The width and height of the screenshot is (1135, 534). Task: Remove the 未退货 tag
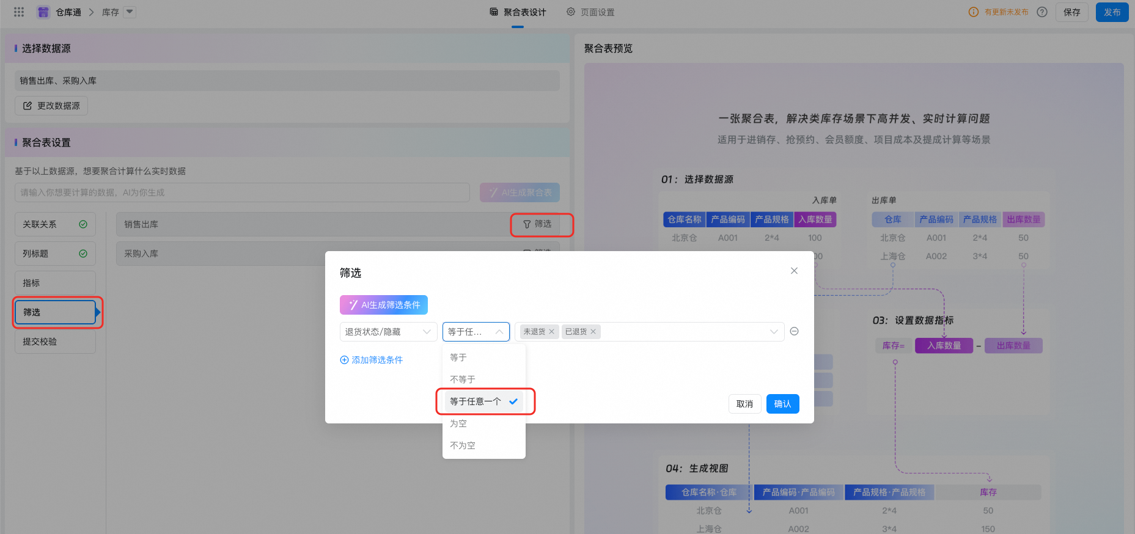click(x=551, y=332)
